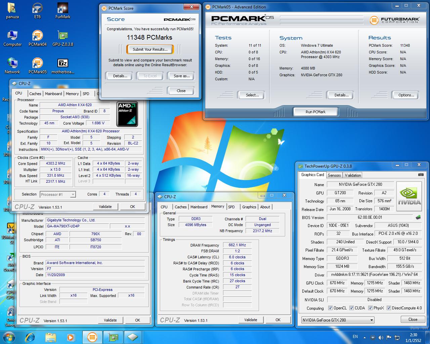Click the GPU-Z Driver version field
Viewport: 430px width, 344px height.
pyautogui.click(x=375, y=274)
